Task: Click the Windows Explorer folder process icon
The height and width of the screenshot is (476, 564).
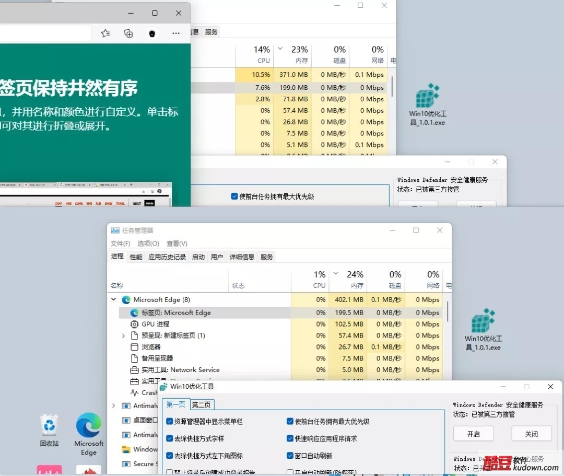Action: 126,449
